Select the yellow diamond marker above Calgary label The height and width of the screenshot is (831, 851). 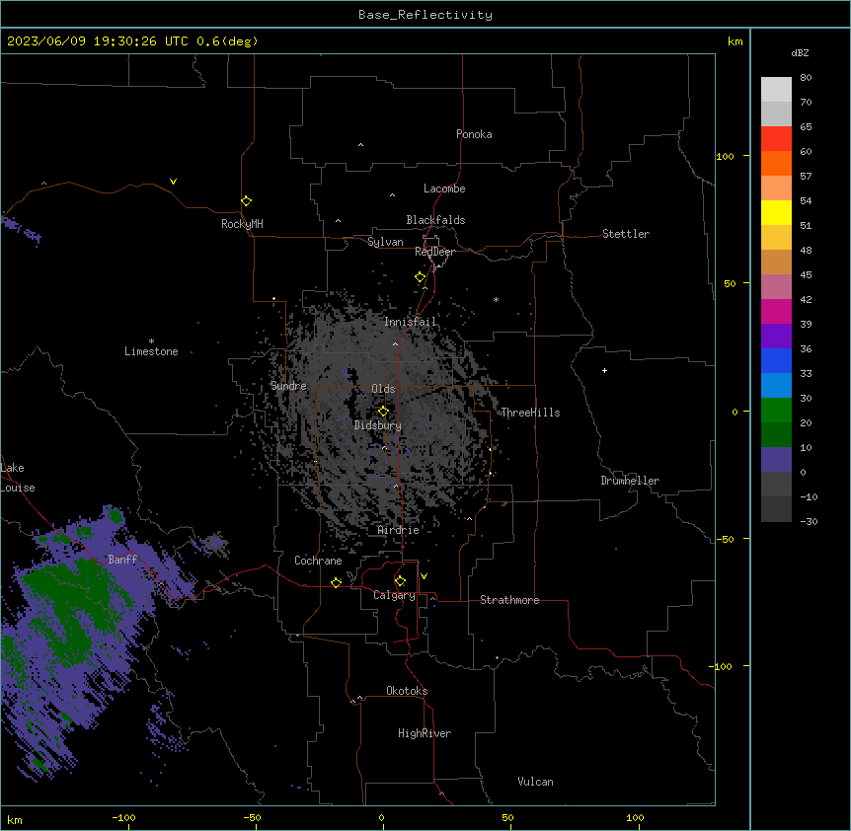pos(400,581)
